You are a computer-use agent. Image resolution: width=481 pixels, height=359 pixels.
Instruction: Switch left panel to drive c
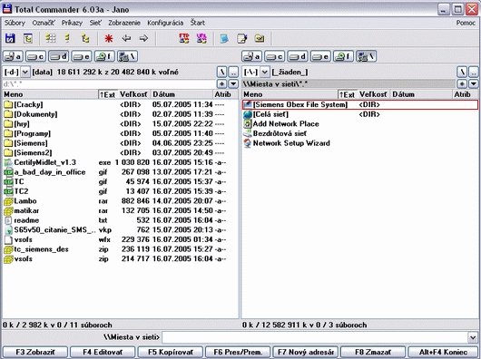pos(35,56)
